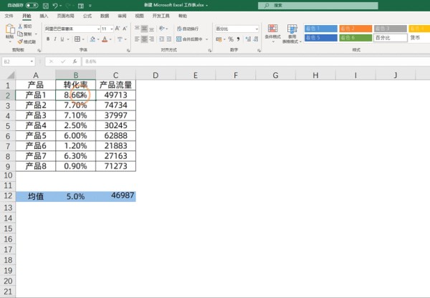Apply italic formatting icon
The image size is (430, 298).
point(55,39)
